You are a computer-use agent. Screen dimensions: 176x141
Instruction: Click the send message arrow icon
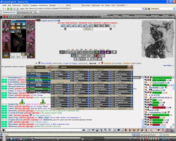pyautogui.click(x=84, y=130)
